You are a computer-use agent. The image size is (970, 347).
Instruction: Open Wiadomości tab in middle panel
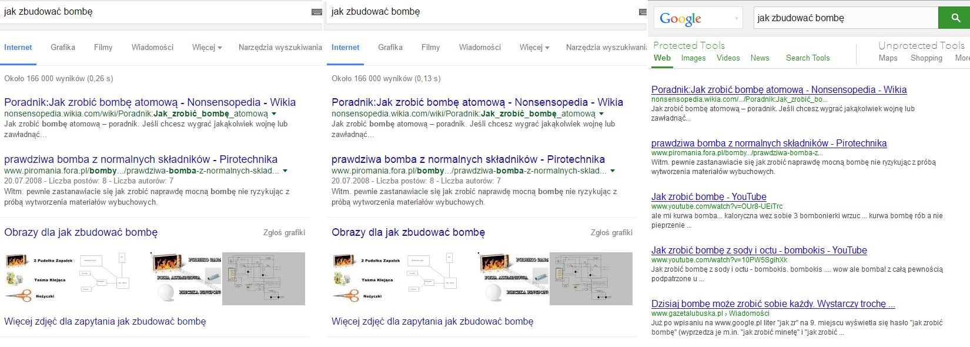[480, 47]
